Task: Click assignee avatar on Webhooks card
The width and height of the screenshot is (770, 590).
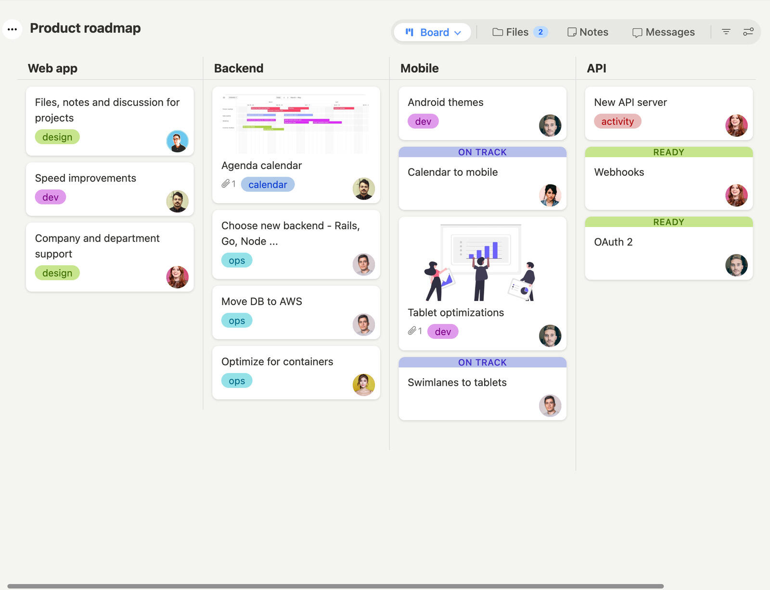Action: 736,195
